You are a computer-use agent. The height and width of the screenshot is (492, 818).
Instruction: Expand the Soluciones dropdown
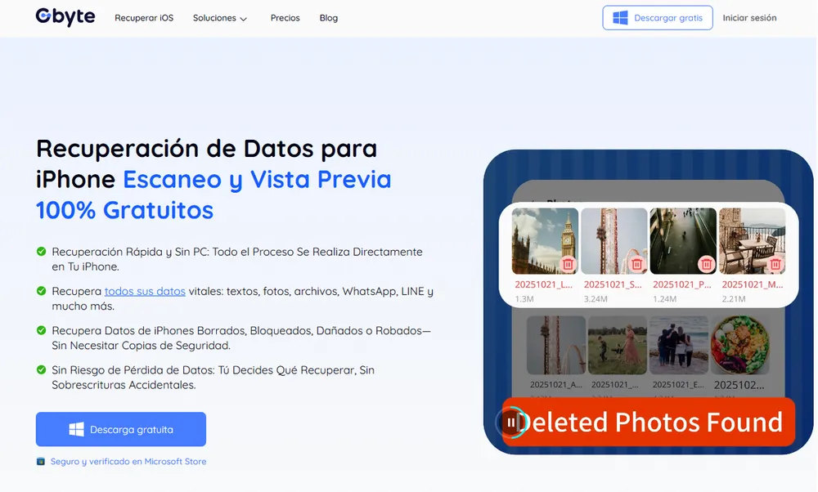pos(219,17)
